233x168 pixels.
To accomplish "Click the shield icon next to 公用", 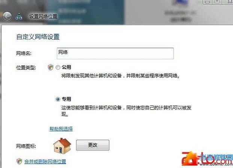I will (x=51, y=67).
